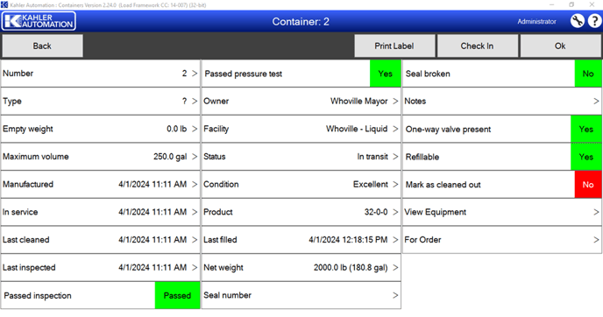Click the app icon in title bar
This screenshot has height=317, width=603.
coord(4,4)
